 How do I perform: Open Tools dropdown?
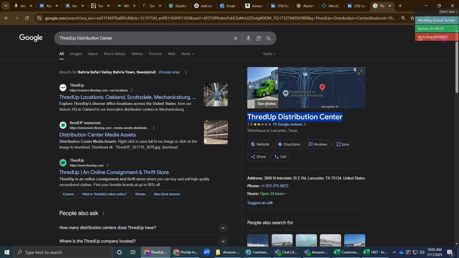269,54
